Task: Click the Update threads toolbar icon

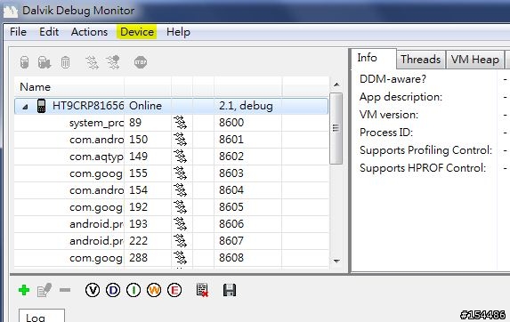Action: tap(92, 62)
